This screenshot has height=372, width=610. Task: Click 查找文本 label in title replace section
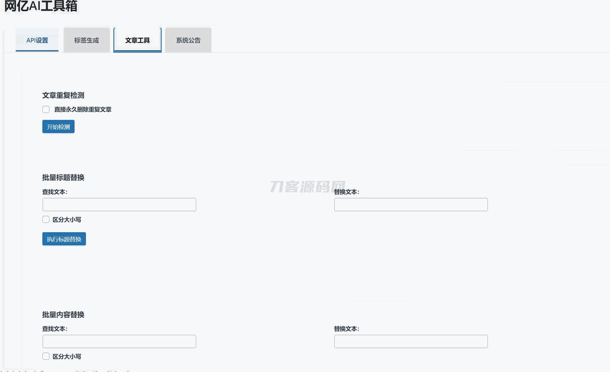coord(55,192)
